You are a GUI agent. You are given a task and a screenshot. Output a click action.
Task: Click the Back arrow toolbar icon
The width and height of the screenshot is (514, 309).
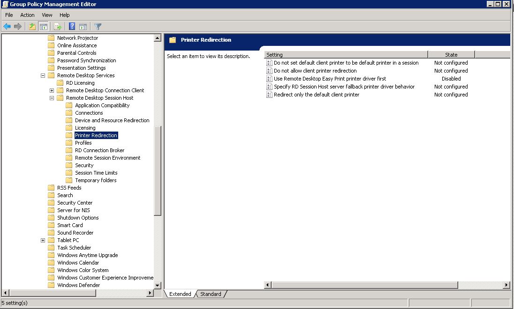tap(7, 27)
